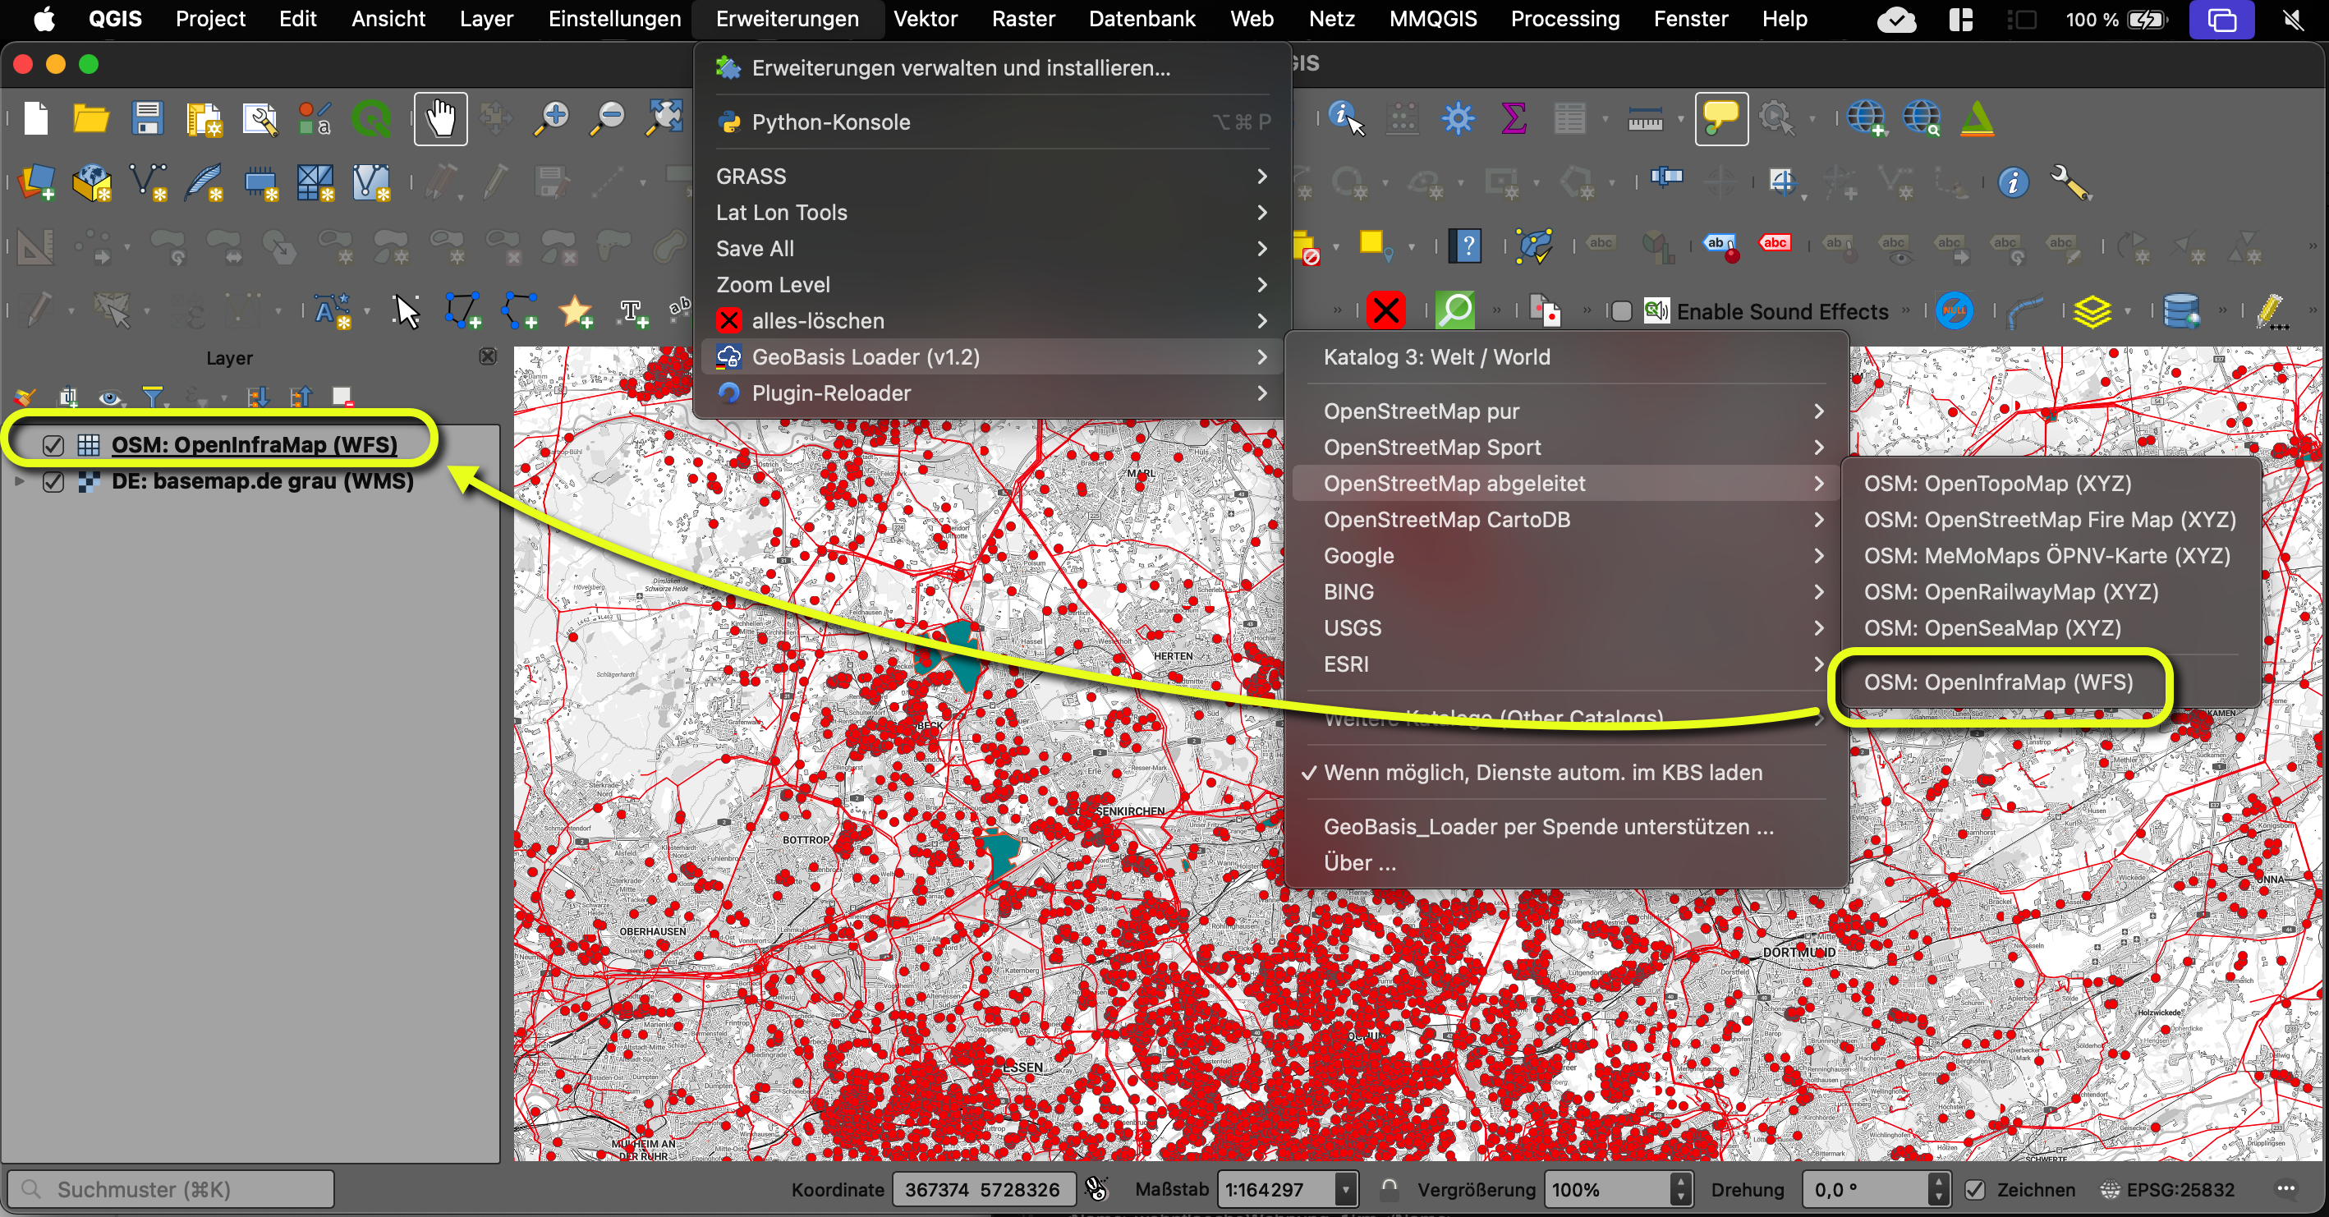The image size is (2329, 1217).
Task: Expand the ESRI catalog submenu
Action: (x=1567, y=664)
